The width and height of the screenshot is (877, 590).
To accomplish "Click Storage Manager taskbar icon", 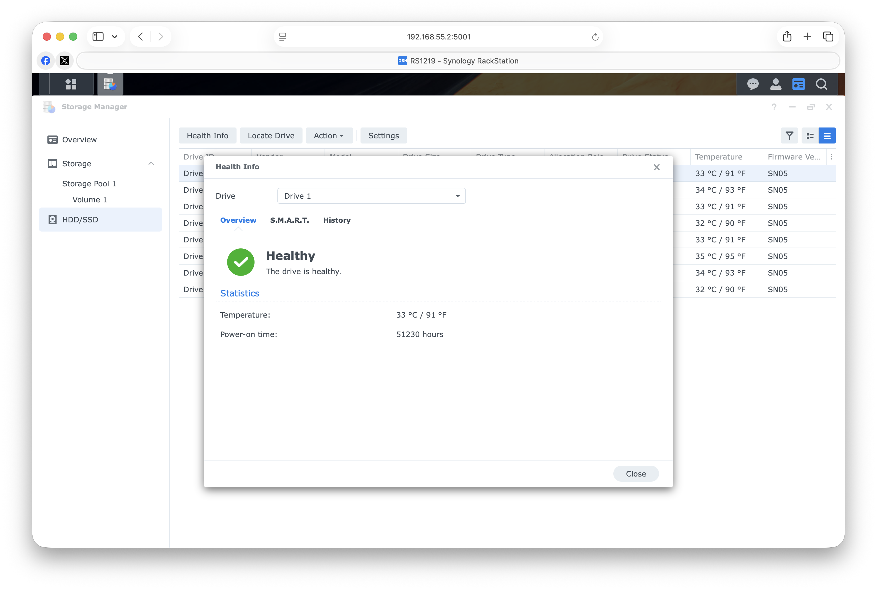I will coord(110,84).
